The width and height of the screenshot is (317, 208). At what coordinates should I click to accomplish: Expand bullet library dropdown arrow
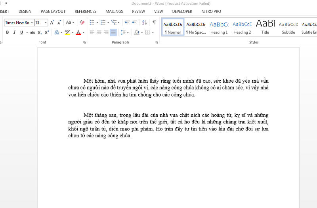(97, 23)
